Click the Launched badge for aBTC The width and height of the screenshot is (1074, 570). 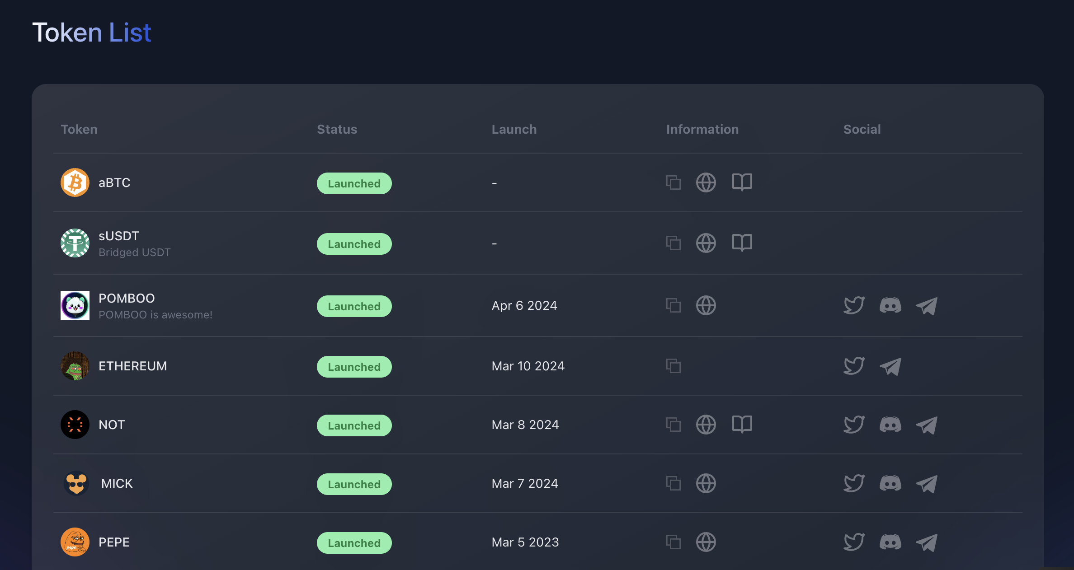pyautogui.click(x=354, y=183)
